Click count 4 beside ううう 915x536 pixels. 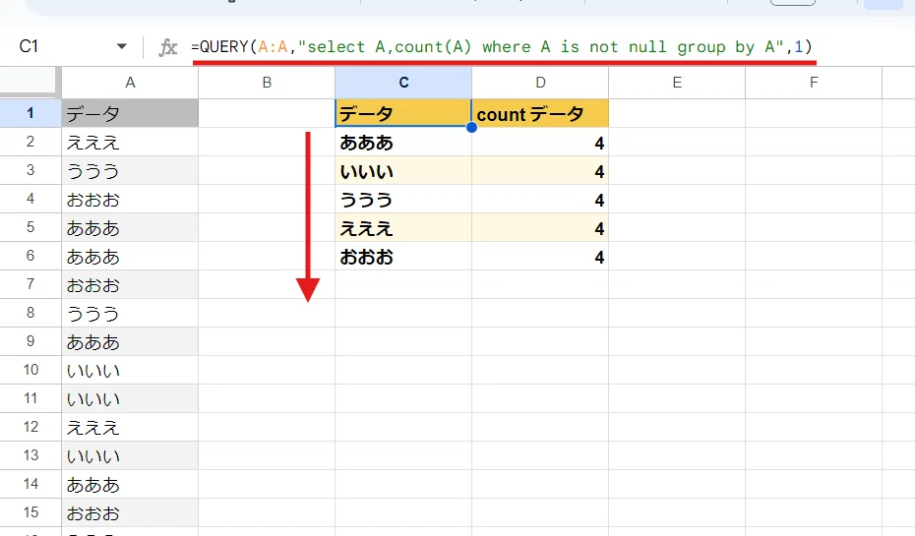[x=540, y=199]
